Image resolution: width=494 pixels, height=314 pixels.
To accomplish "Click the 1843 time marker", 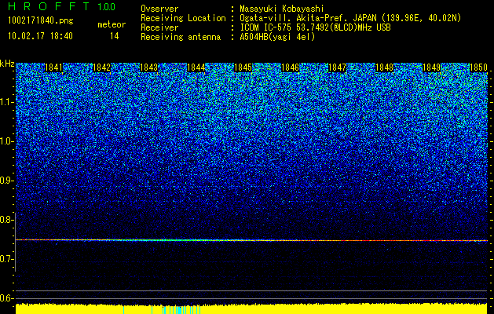I will 148,68.
